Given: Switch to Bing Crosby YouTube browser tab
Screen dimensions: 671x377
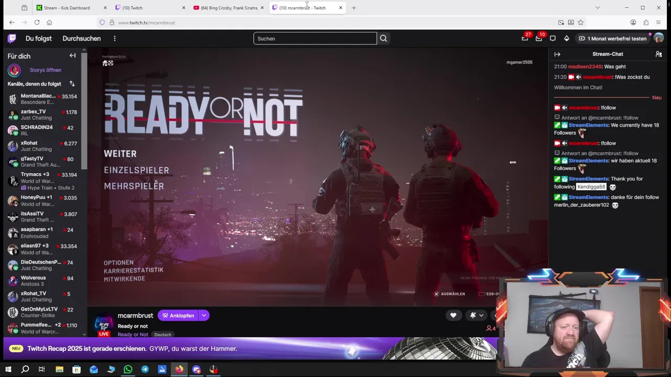Looking at the screenshot, I should 229,8.
